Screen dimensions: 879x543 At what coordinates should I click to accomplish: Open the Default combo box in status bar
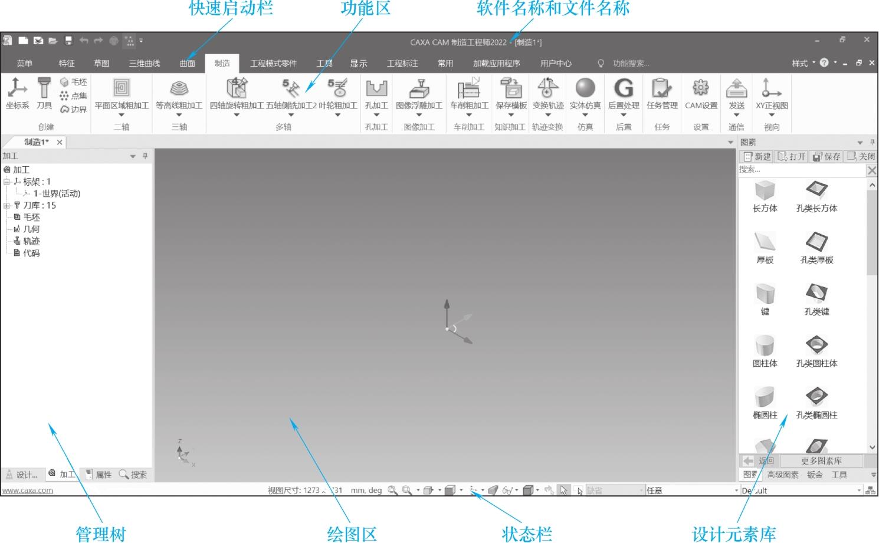pyautogui.click(x=801, y=491)
